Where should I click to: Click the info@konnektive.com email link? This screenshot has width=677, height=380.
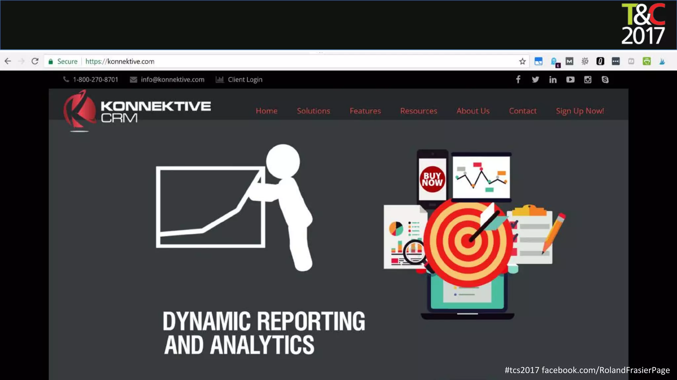pyautogui.click(x=172, y=79)
